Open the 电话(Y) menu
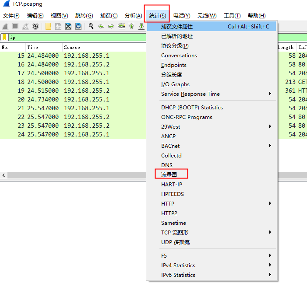The image size is (307, 290). [182, 15]
